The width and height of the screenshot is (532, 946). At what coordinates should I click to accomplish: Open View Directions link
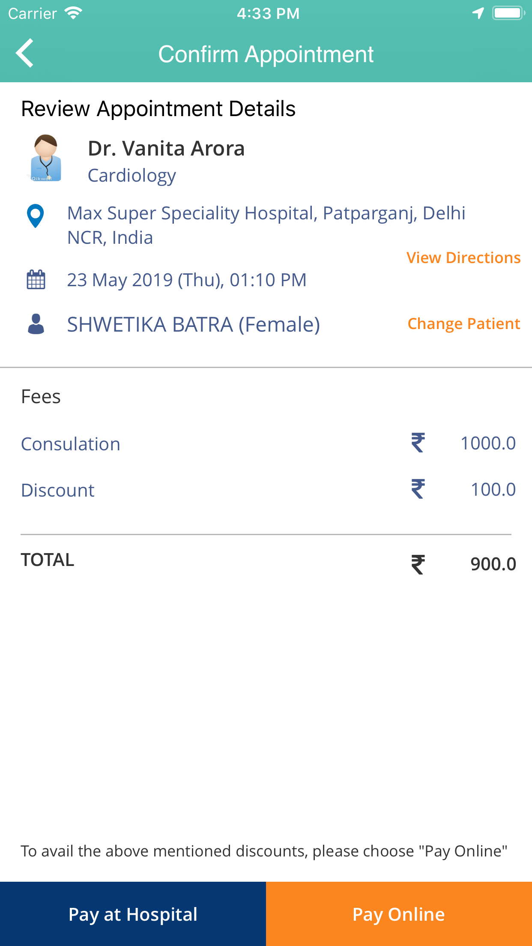coord(463,257)
